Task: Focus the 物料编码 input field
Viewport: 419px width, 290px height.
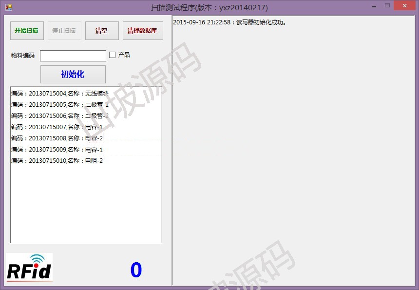Action: 73,56
